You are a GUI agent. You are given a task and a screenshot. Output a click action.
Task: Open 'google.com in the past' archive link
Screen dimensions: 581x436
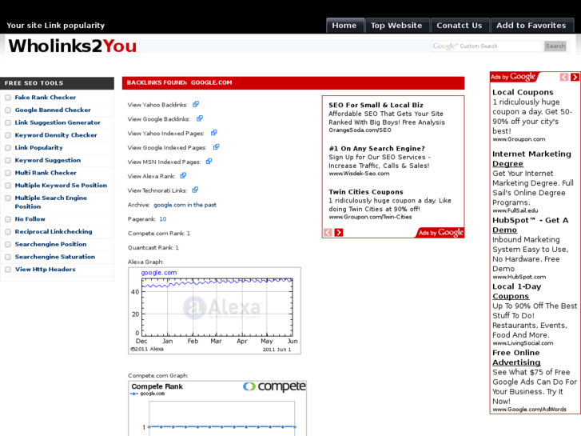(x=185, y=205)
